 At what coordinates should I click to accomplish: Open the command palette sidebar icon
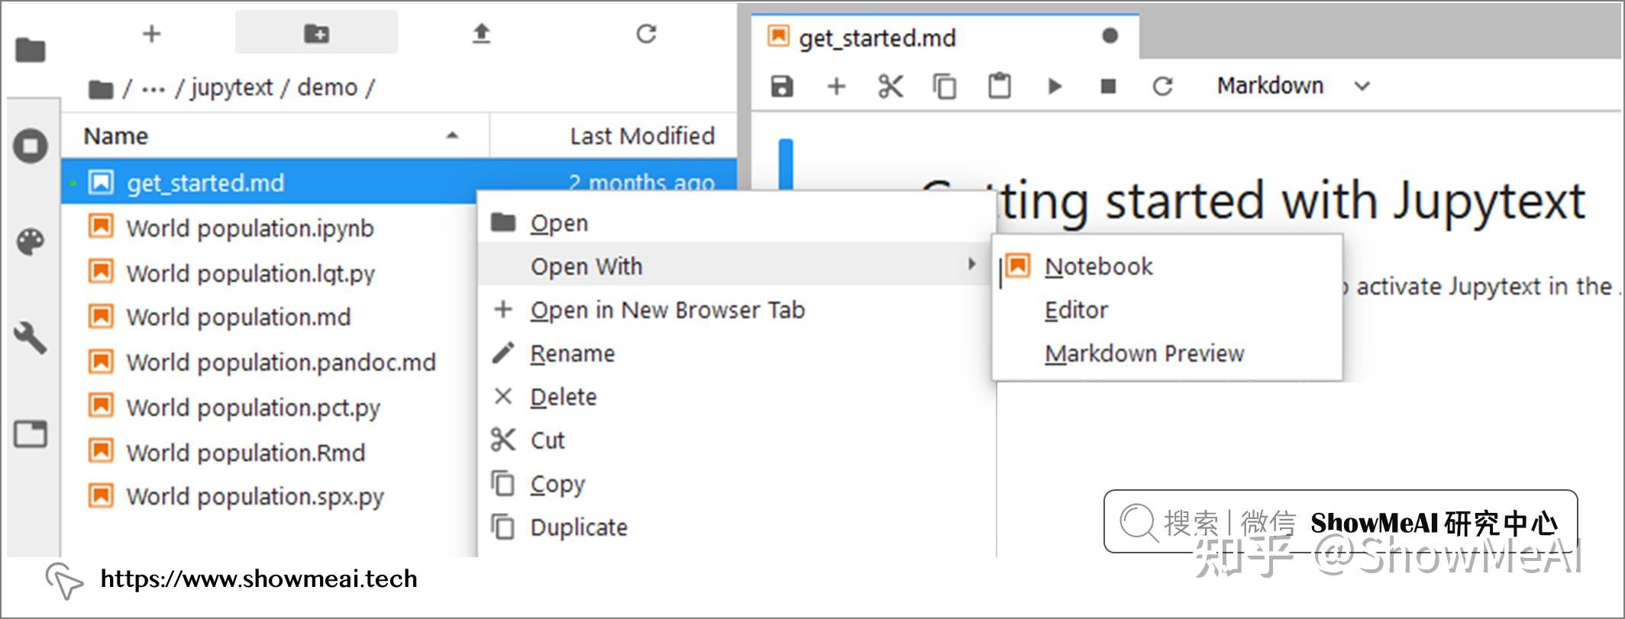coord(31,242)
